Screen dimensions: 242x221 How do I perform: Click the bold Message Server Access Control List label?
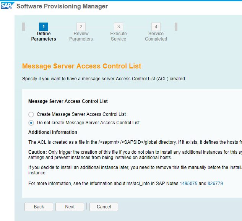[68, 101]
